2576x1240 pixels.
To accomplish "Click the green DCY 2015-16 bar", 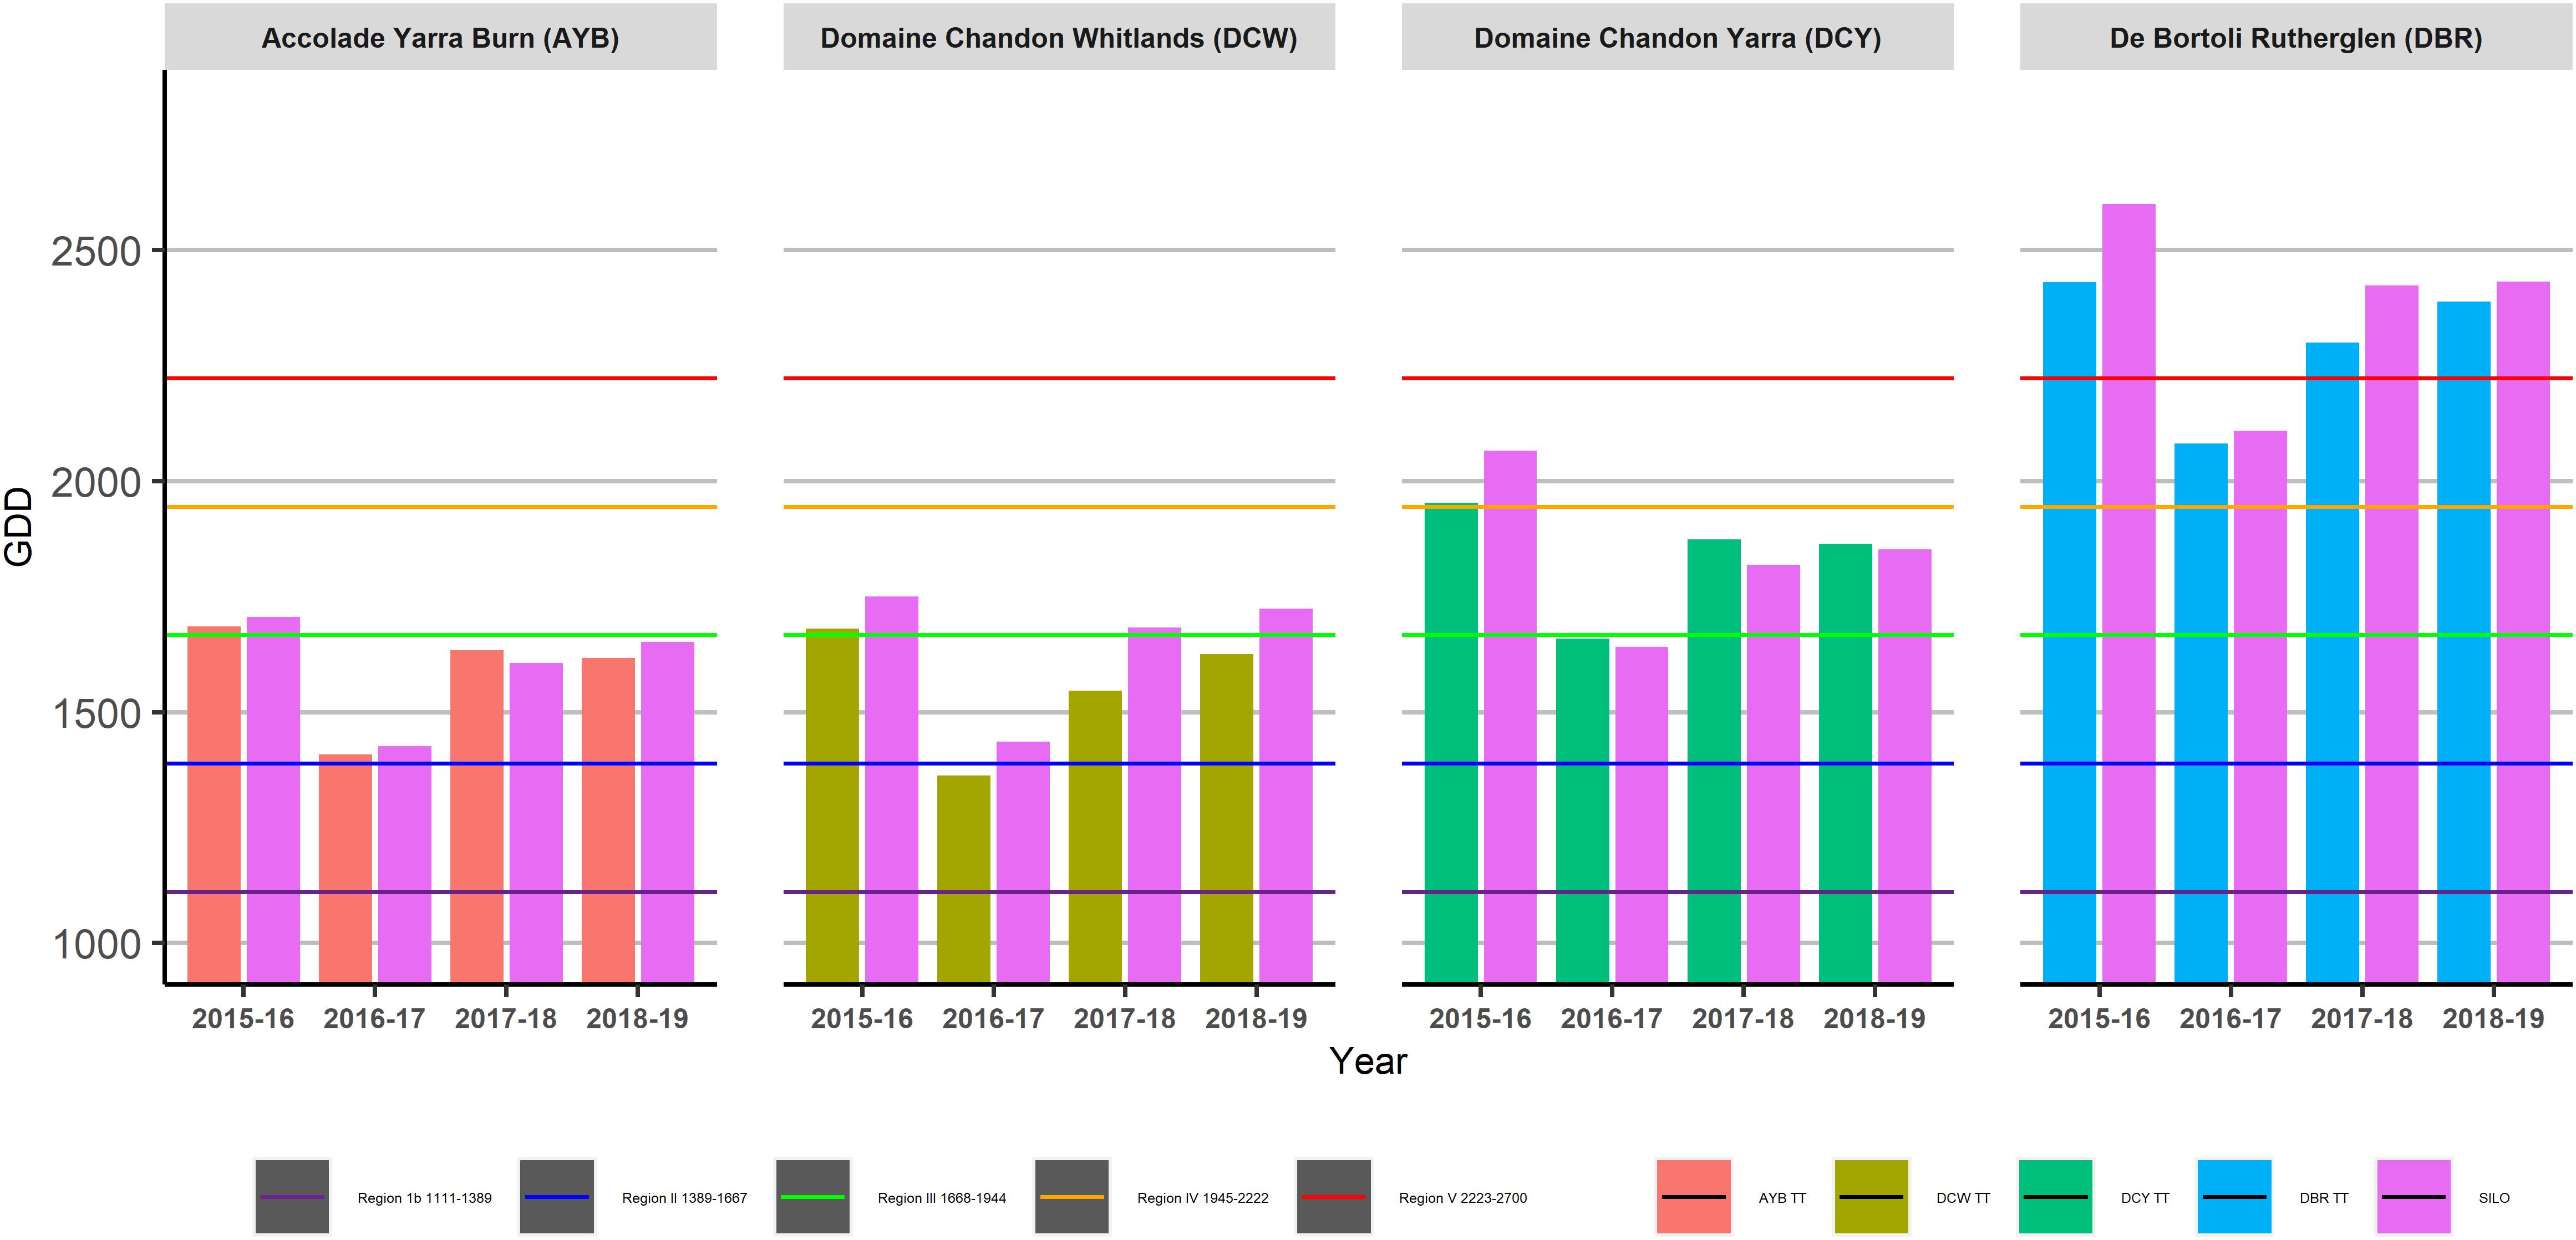I will (1451, 742).
